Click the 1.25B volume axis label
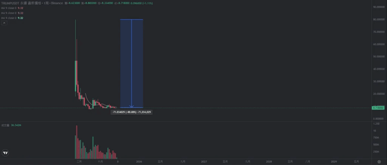The image size is (387, 165). tap(376, 124)
